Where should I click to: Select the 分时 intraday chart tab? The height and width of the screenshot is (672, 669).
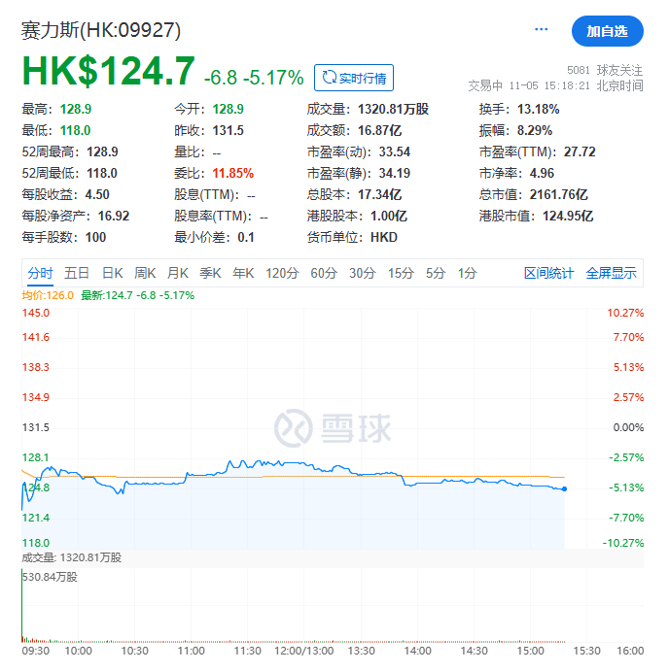tap(40, 274)
